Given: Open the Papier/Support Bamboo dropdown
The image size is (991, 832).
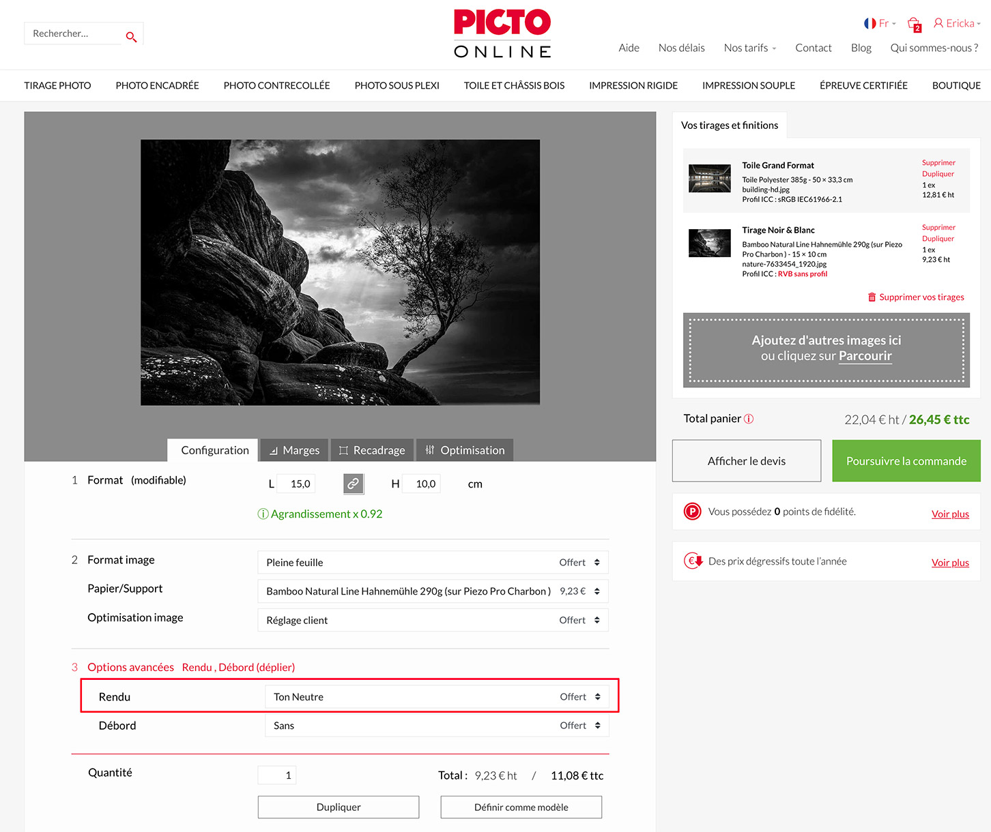Looking at the screenshot, I should tap(433, 591).
